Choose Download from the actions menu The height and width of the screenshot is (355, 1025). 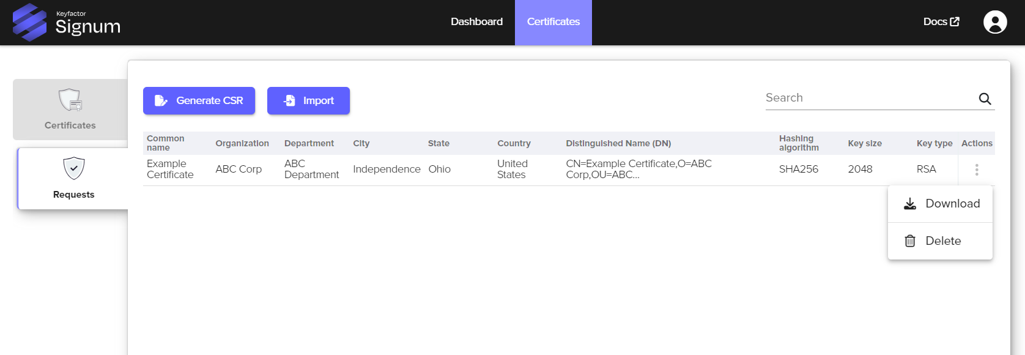point(952,204)
